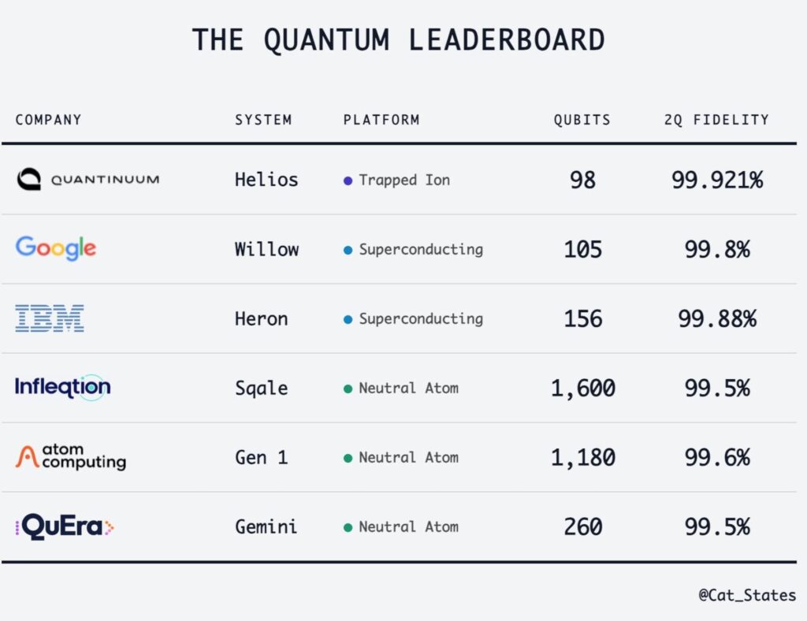This screenshot has height=621, width=807.
Task: Click the green dot in the Sqale row
Action: pos(348,389)
